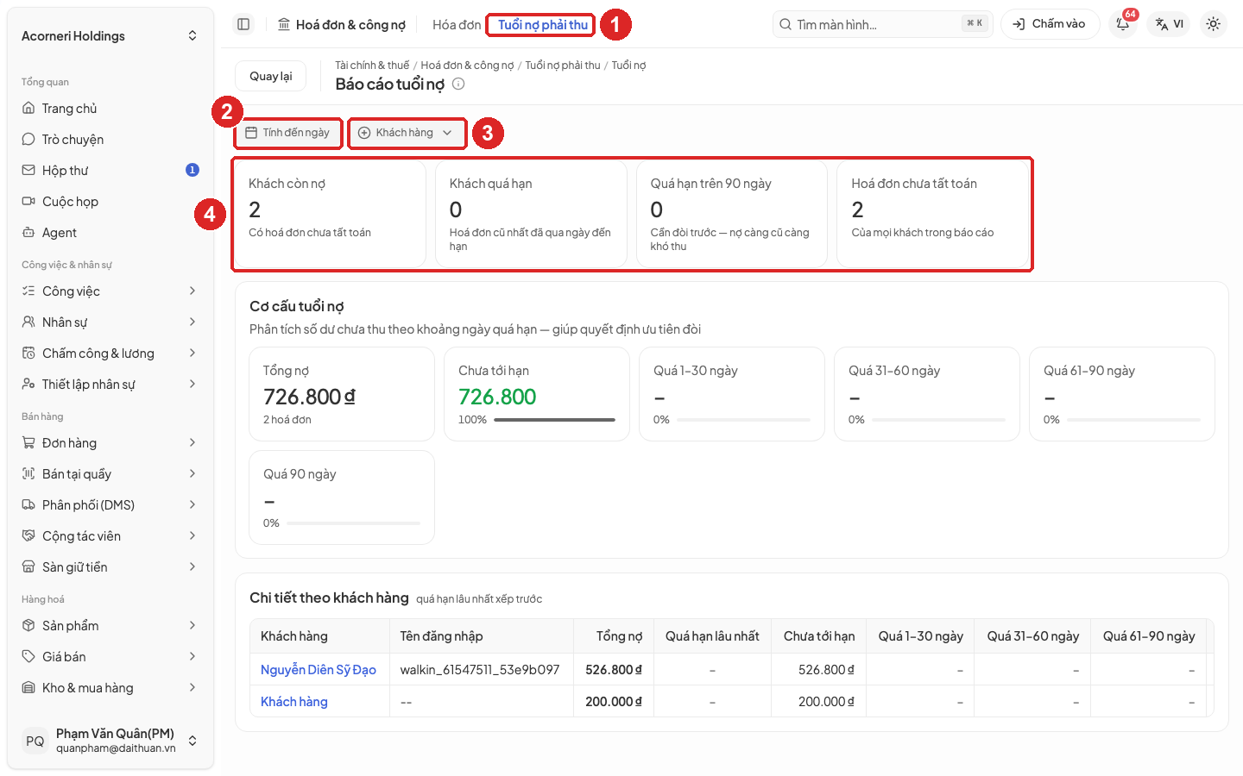Click the 726.800 Chưa tới hạn value
This screenshot has height=776, width=1243.
pos(497,397)
